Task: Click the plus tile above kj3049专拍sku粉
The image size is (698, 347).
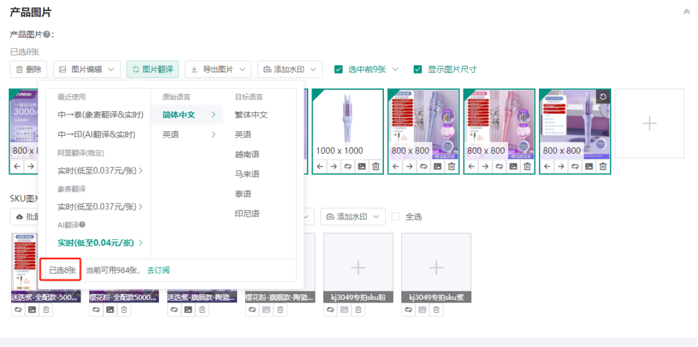Action: tap(358, 268)
